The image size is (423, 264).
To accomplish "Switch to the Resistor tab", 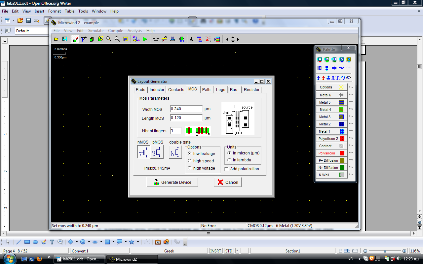I will pos(251,89).
